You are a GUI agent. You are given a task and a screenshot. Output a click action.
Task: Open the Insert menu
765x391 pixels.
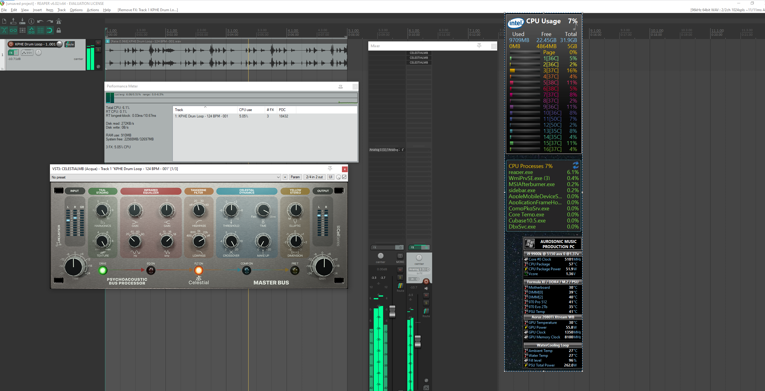coord(37,10)
